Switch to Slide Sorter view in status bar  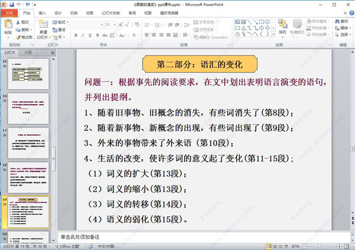point(275,246)
